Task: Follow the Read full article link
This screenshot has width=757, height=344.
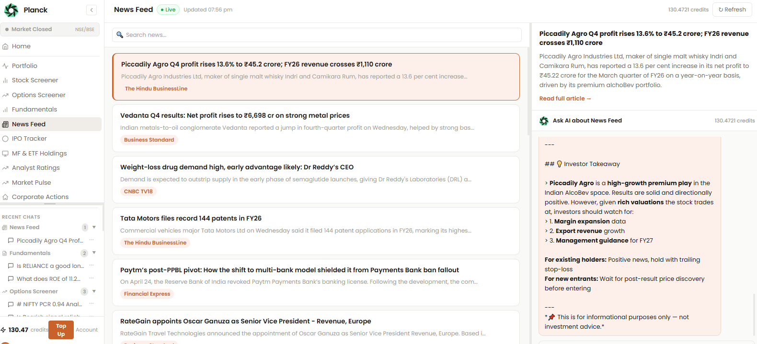Action: click(565, 99)
